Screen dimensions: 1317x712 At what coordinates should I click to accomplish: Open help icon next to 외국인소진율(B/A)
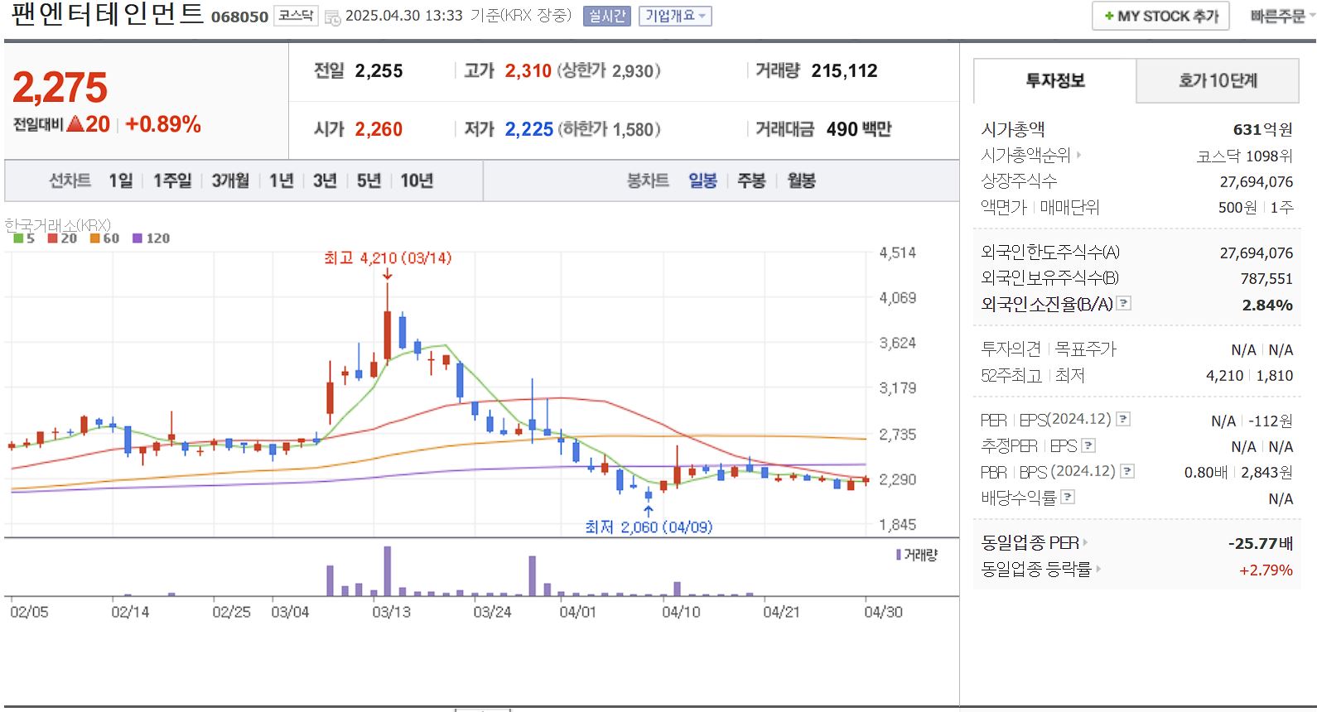click(1123, 303)
